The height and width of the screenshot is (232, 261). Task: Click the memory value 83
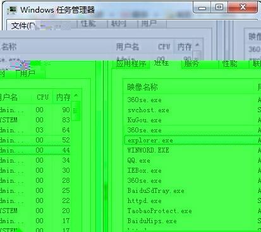66,120
